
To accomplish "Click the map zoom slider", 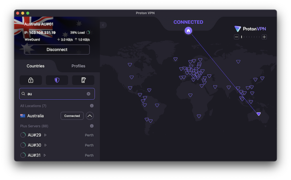I will coord(250,37).
